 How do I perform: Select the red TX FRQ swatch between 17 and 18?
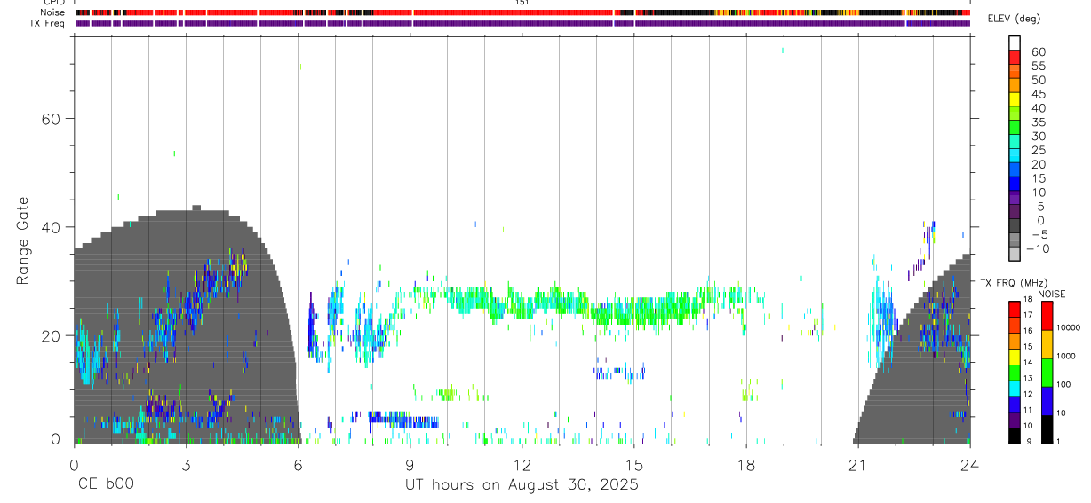(x=1015, y=310)
